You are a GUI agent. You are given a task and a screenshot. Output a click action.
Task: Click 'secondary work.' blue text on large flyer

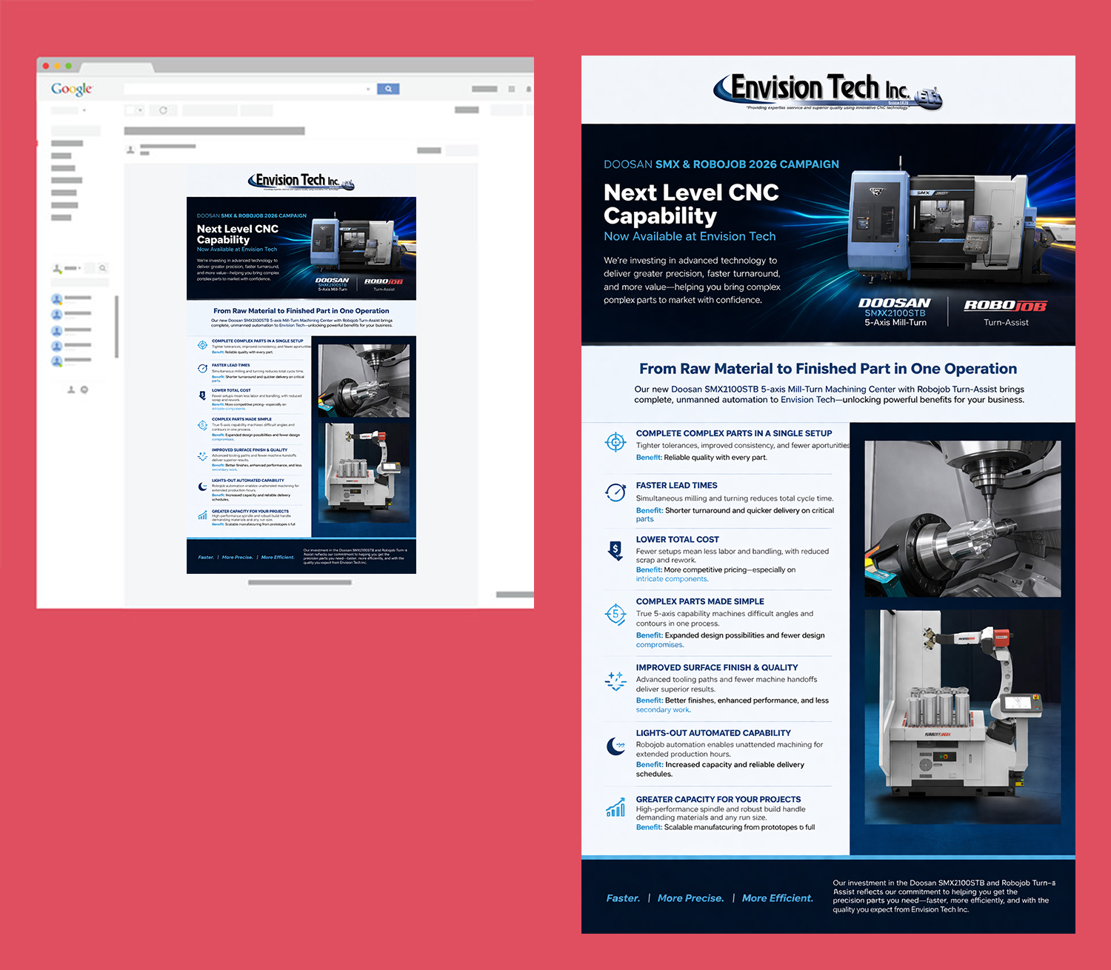(x=663, y=710)
